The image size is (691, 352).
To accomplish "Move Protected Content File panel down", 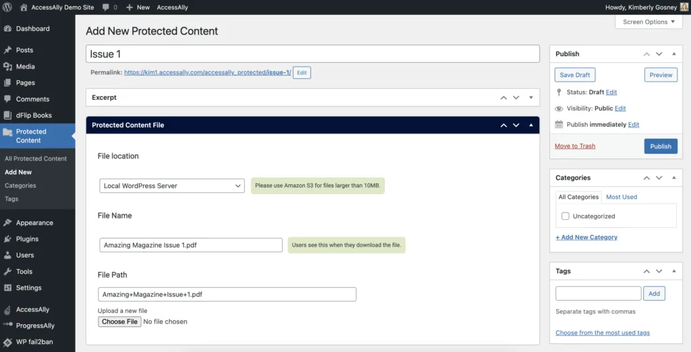I will tap(516, 125).
